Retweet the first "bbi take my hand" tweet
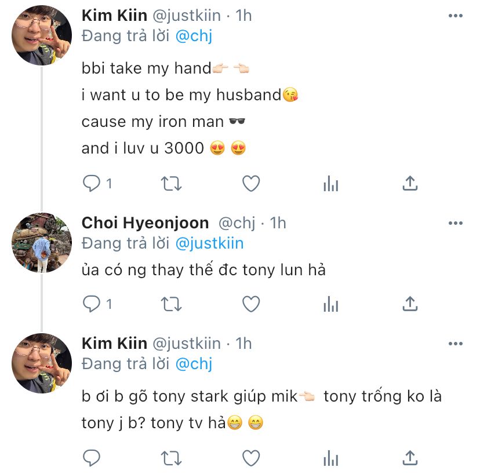Image resolution: width=480 pixels, height=474 pixels. [171, 184]
